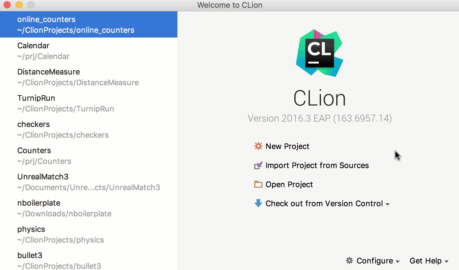
Task: Open the Calendar recent project
Action: (89, 51)
